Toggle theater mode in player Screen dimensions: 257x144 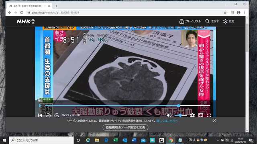[x=201, y=115]
